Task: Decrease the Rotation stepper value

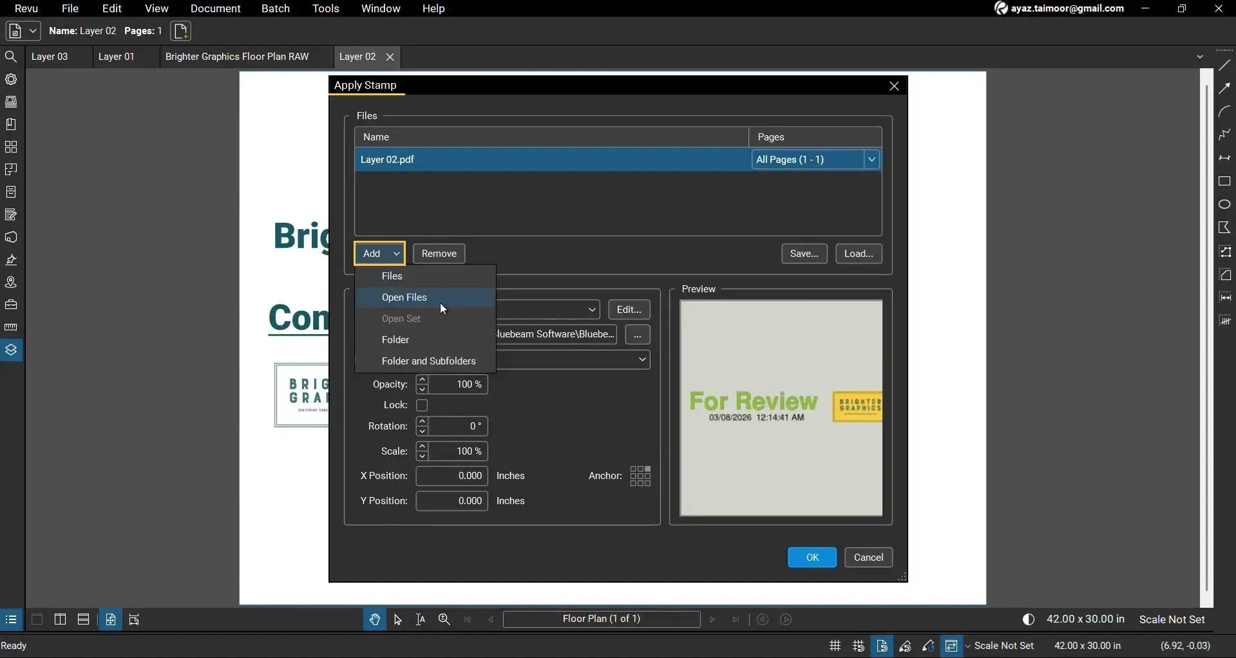Action: (x=423, y=431)
